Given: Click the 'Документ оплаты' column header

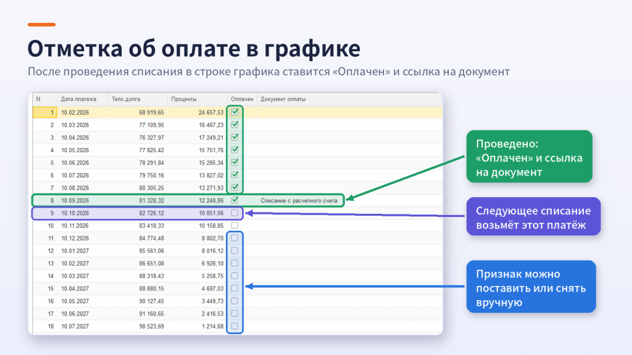Looking at the screenshot, I should click(350, 99).
